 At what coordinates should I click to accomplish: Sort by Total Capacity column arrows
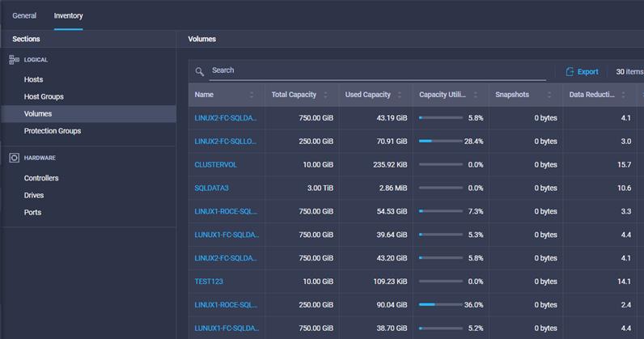tap(326, 95)
